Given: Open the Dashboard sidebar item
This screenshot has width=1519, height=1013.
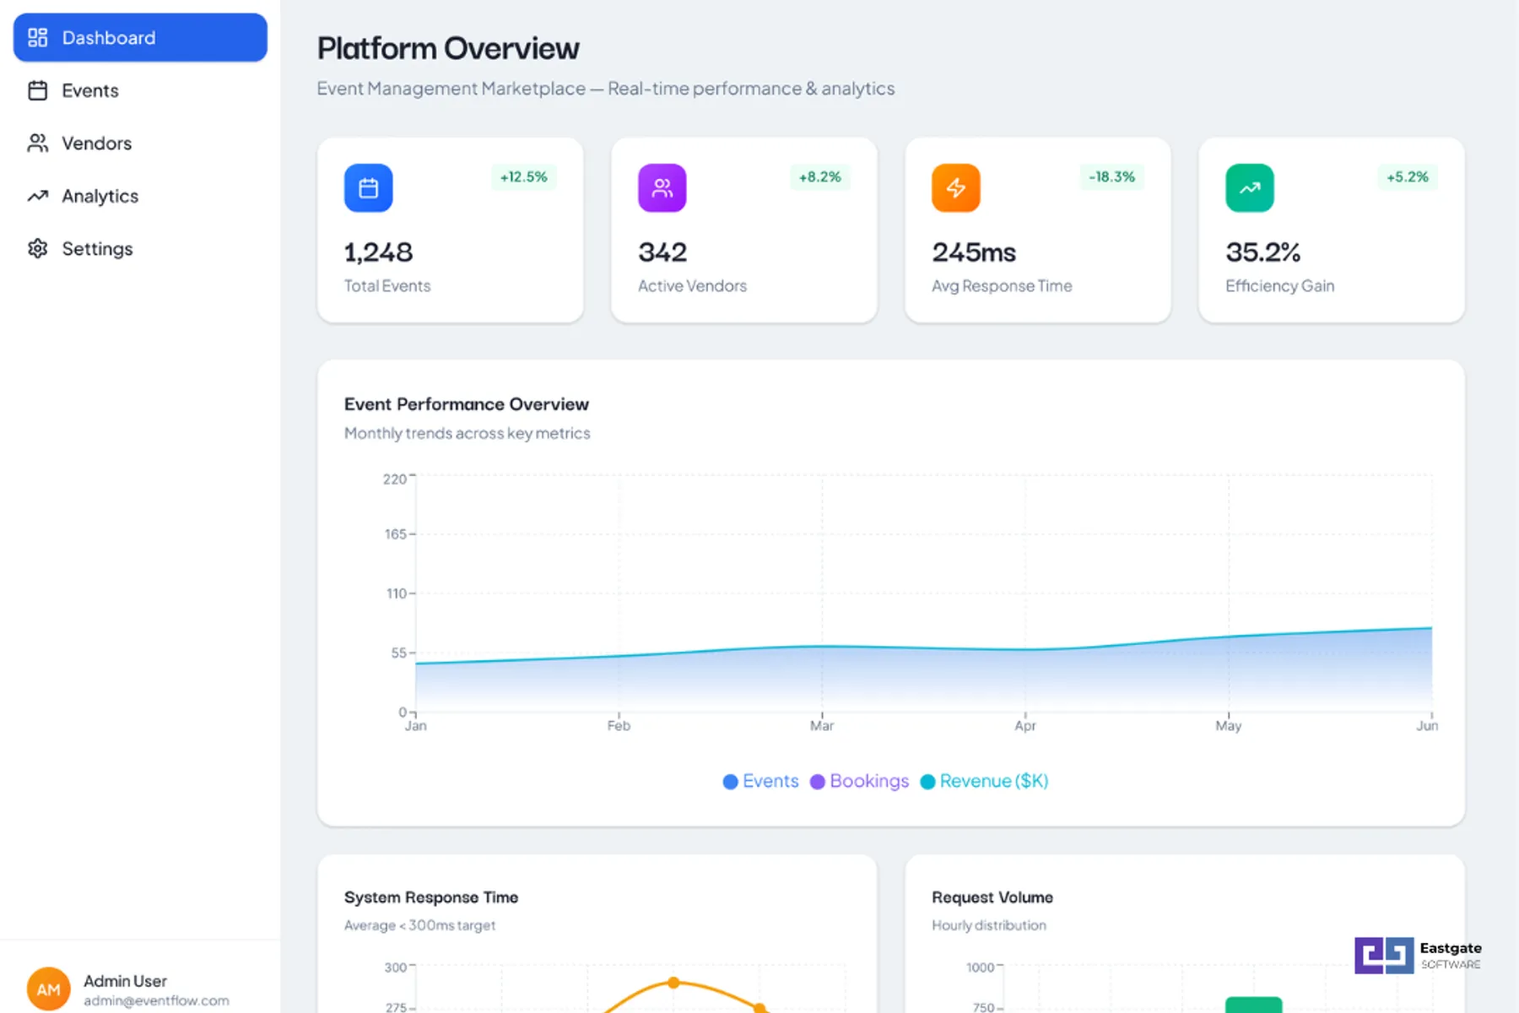Looking at the screenshot, I should [x=140, y=37].
